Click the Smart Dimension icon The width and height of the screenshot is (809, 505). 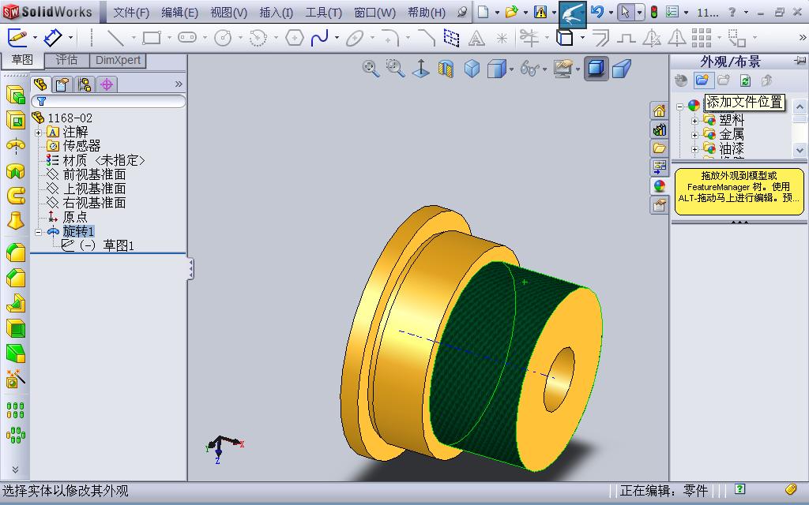(x=53, y=38)
